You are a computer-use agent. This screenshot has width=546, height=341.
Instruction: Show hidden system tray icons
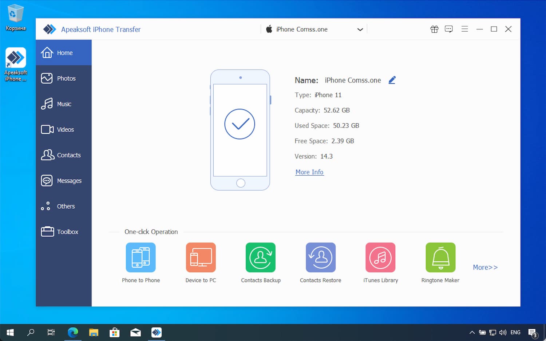(472, 332)
